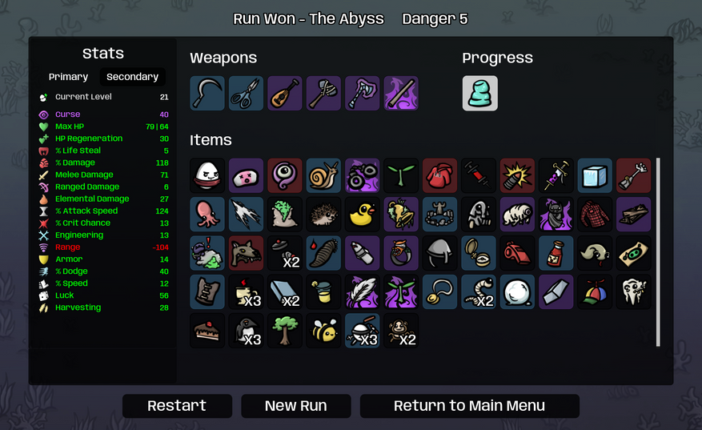Screen dimensions: 702x430
Task: Click the snail item icon
Action: click(323, 175)
